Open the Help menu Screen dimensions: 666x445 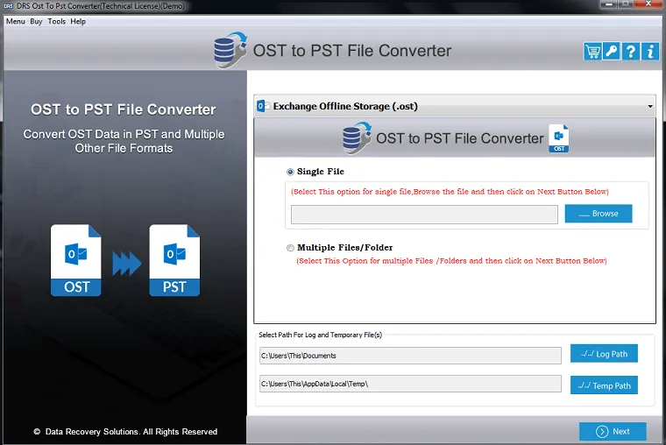tap(78, 21)
